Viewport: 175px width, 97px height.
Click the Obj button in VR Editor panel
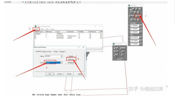pyautogui.click(x=138, y=16)
